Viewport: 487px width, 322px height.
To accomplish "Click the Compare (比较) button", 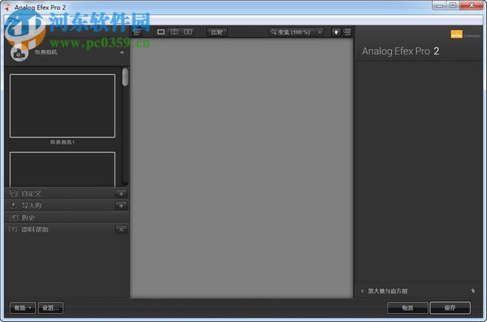I will point(217,32).
